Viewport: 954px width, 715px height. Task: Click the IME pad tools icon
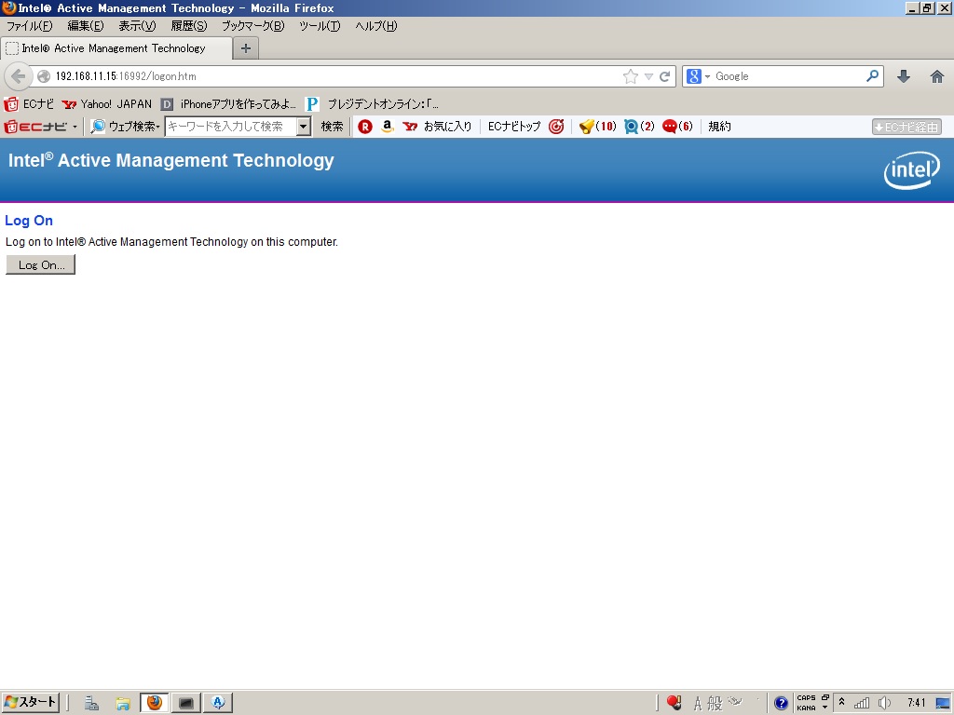[735, 702]
